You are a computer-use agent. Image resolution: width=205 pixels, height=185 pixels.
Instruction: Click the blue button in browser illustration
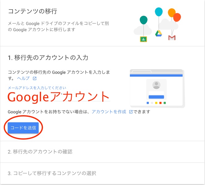[156, 97]
